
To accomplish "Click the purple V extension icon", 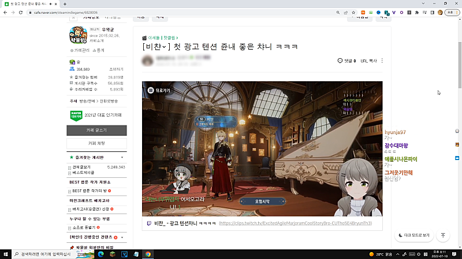I will click(x=394, y=13).
